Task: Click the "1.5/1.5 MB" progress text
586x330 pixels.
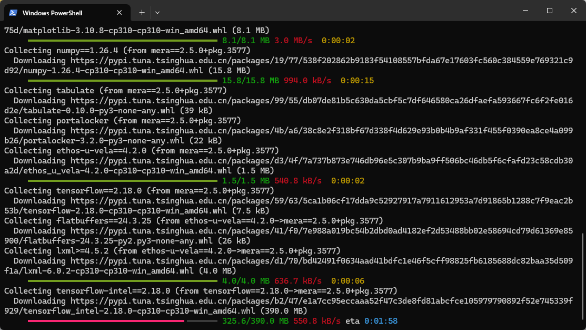Action: [246, 181]
